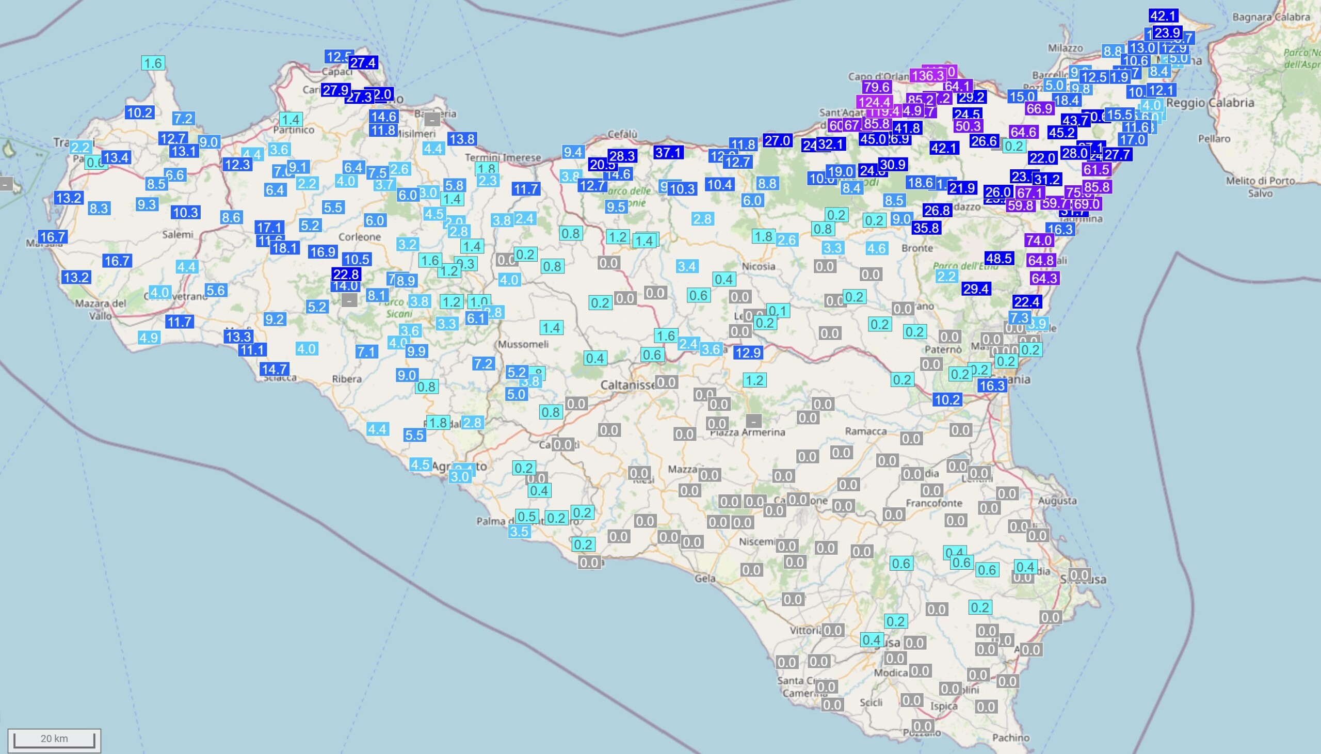Select the 13.8 marker near Termini Imerese
Viewport: 1321px width, 754px height.
[x=462, y=139]
